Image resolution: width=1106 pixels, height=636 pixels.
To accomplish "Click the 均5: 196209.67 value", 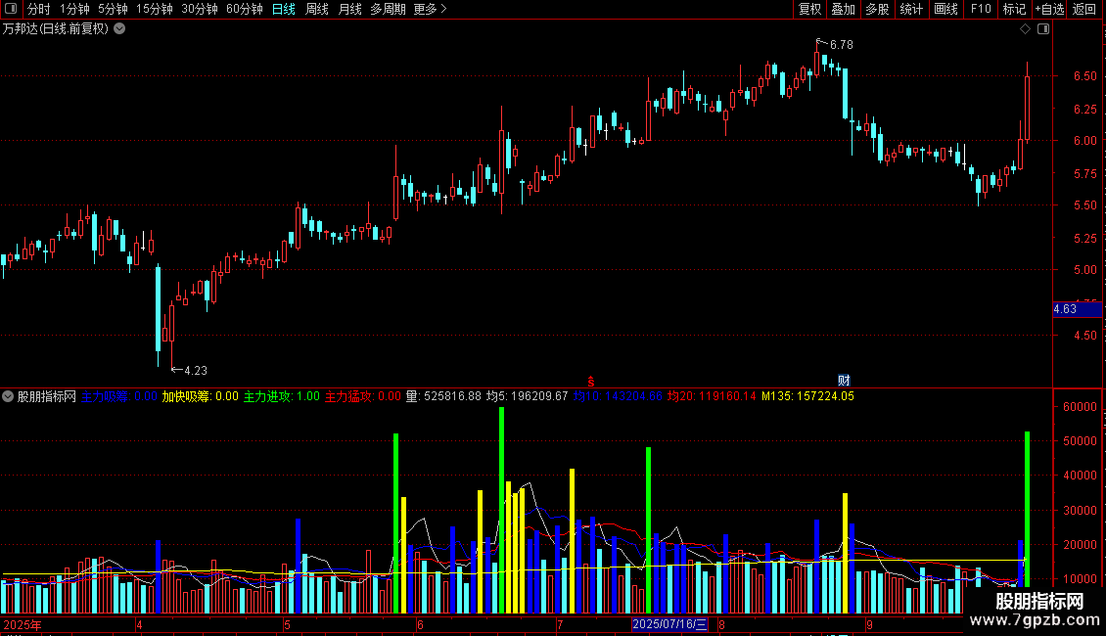I will (x=527, y=396).
